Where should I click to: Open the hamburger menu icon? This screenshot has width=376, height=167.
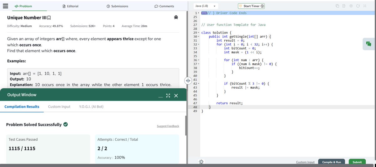coord(5,6)
